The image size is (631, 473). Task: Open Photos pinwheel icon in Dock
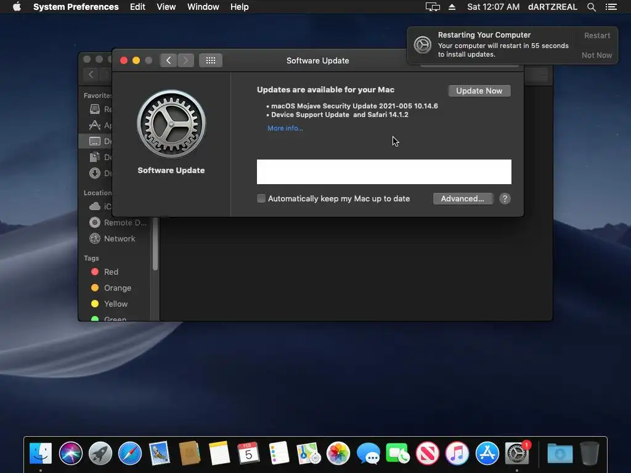338,453
